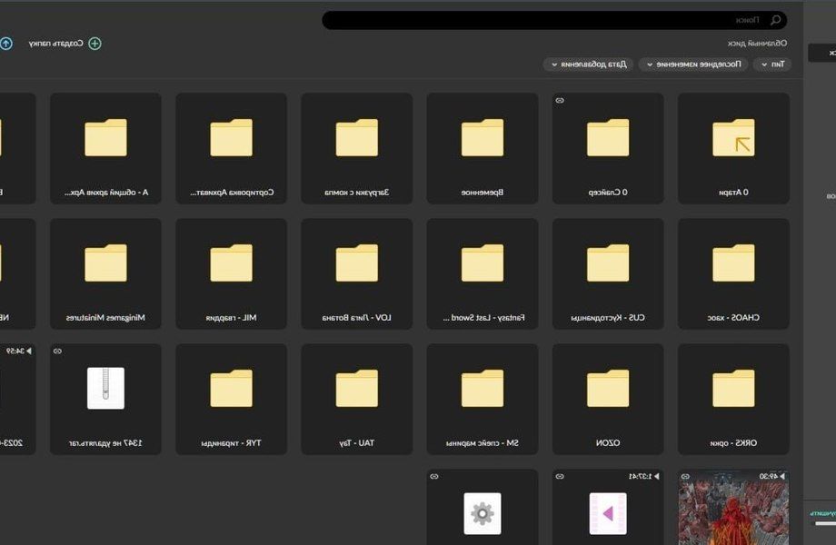
Task: Open the pink video file icon
Action: [x=608, y=513]
